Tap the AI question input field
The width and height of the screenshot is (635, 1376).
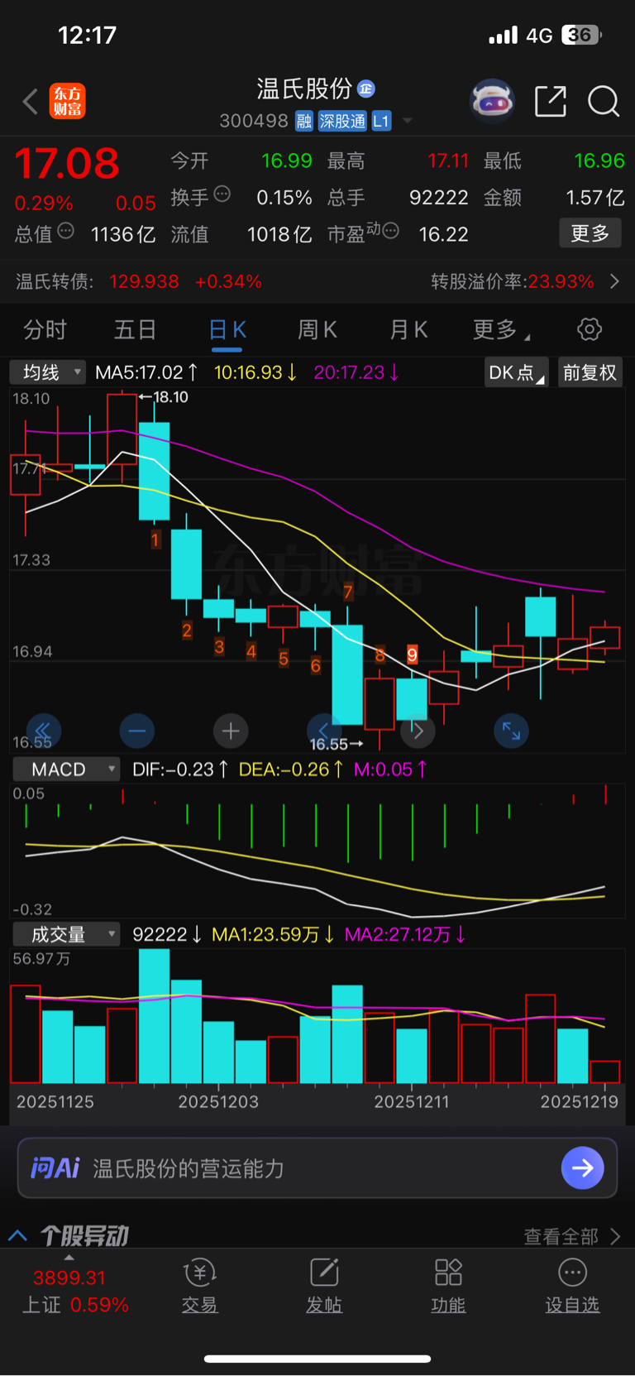pos(317,1167)
